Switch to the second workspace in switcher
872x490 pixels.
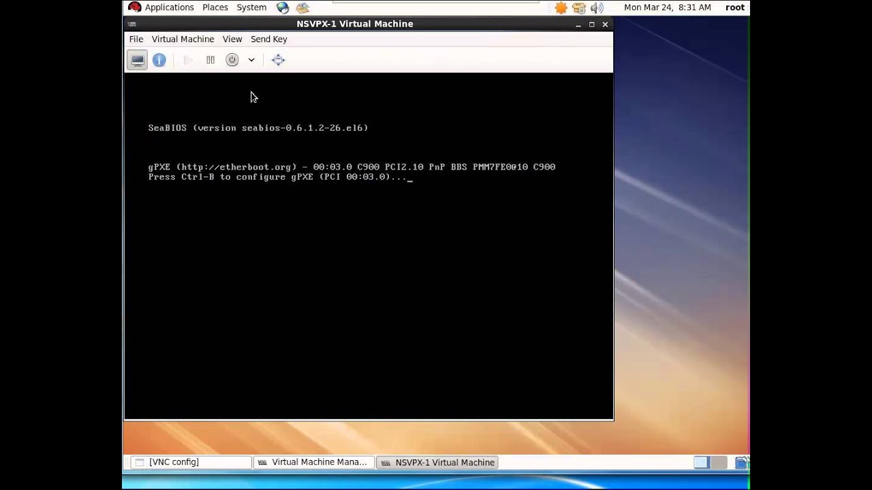click(719, 462)
